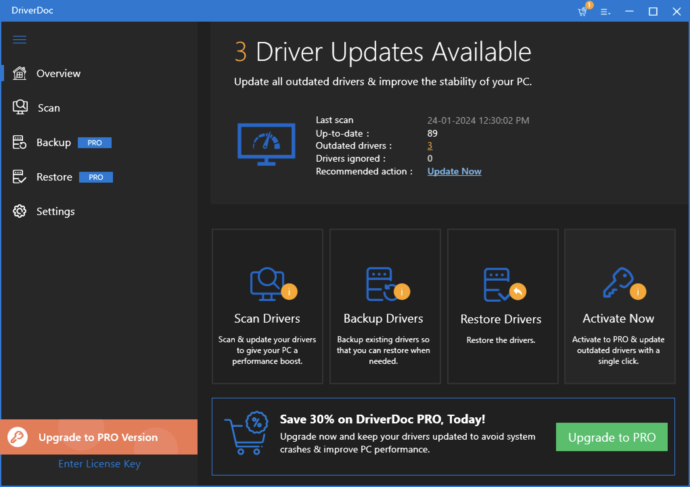Click the Backup PRO icon in sidebar

[x=20, y=142]
